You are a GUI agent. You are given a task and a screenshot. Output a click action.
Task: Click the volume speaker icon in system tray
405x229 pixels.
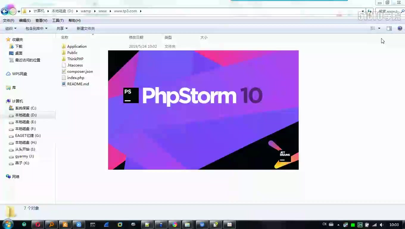click(381, 225)
